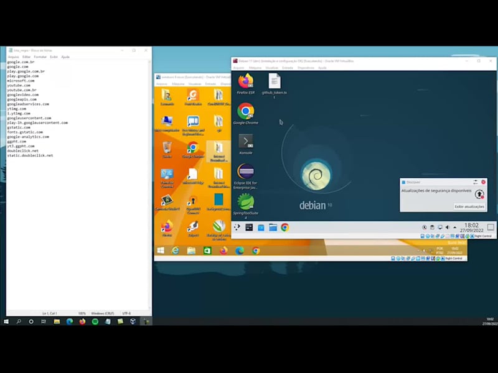Image resolution: width=498 pixels, height=373 pixels.
Task: Open Microsoft Edge on host taskbar
Action: [70, 321]
